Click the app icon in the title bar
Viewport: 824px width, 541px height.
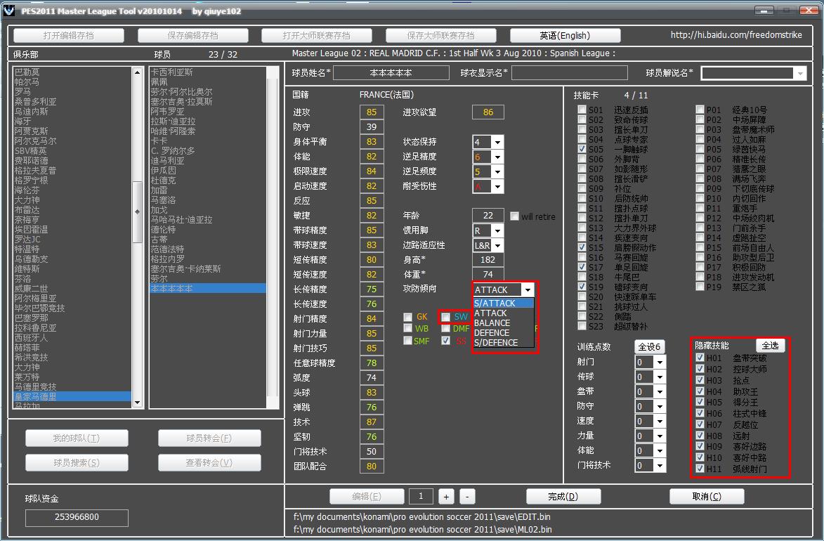coord(8,12)
